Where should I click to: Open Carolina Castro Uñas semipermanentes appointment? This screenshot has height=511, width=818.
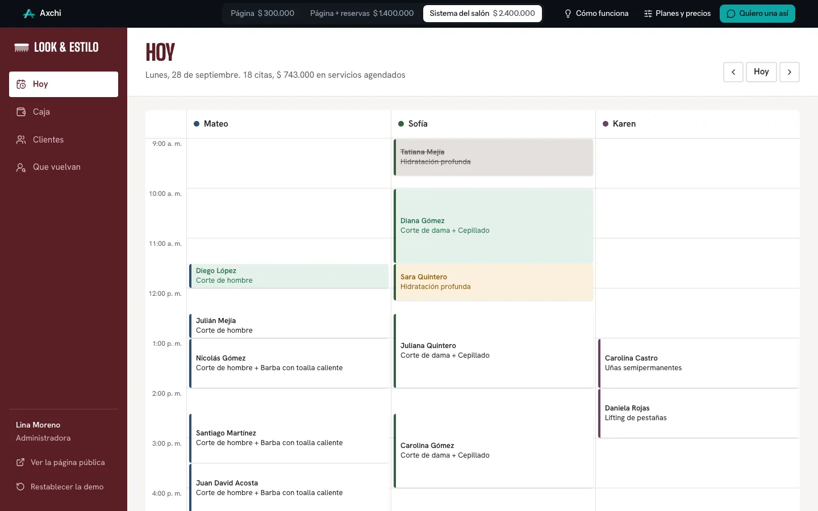[698, 363]
